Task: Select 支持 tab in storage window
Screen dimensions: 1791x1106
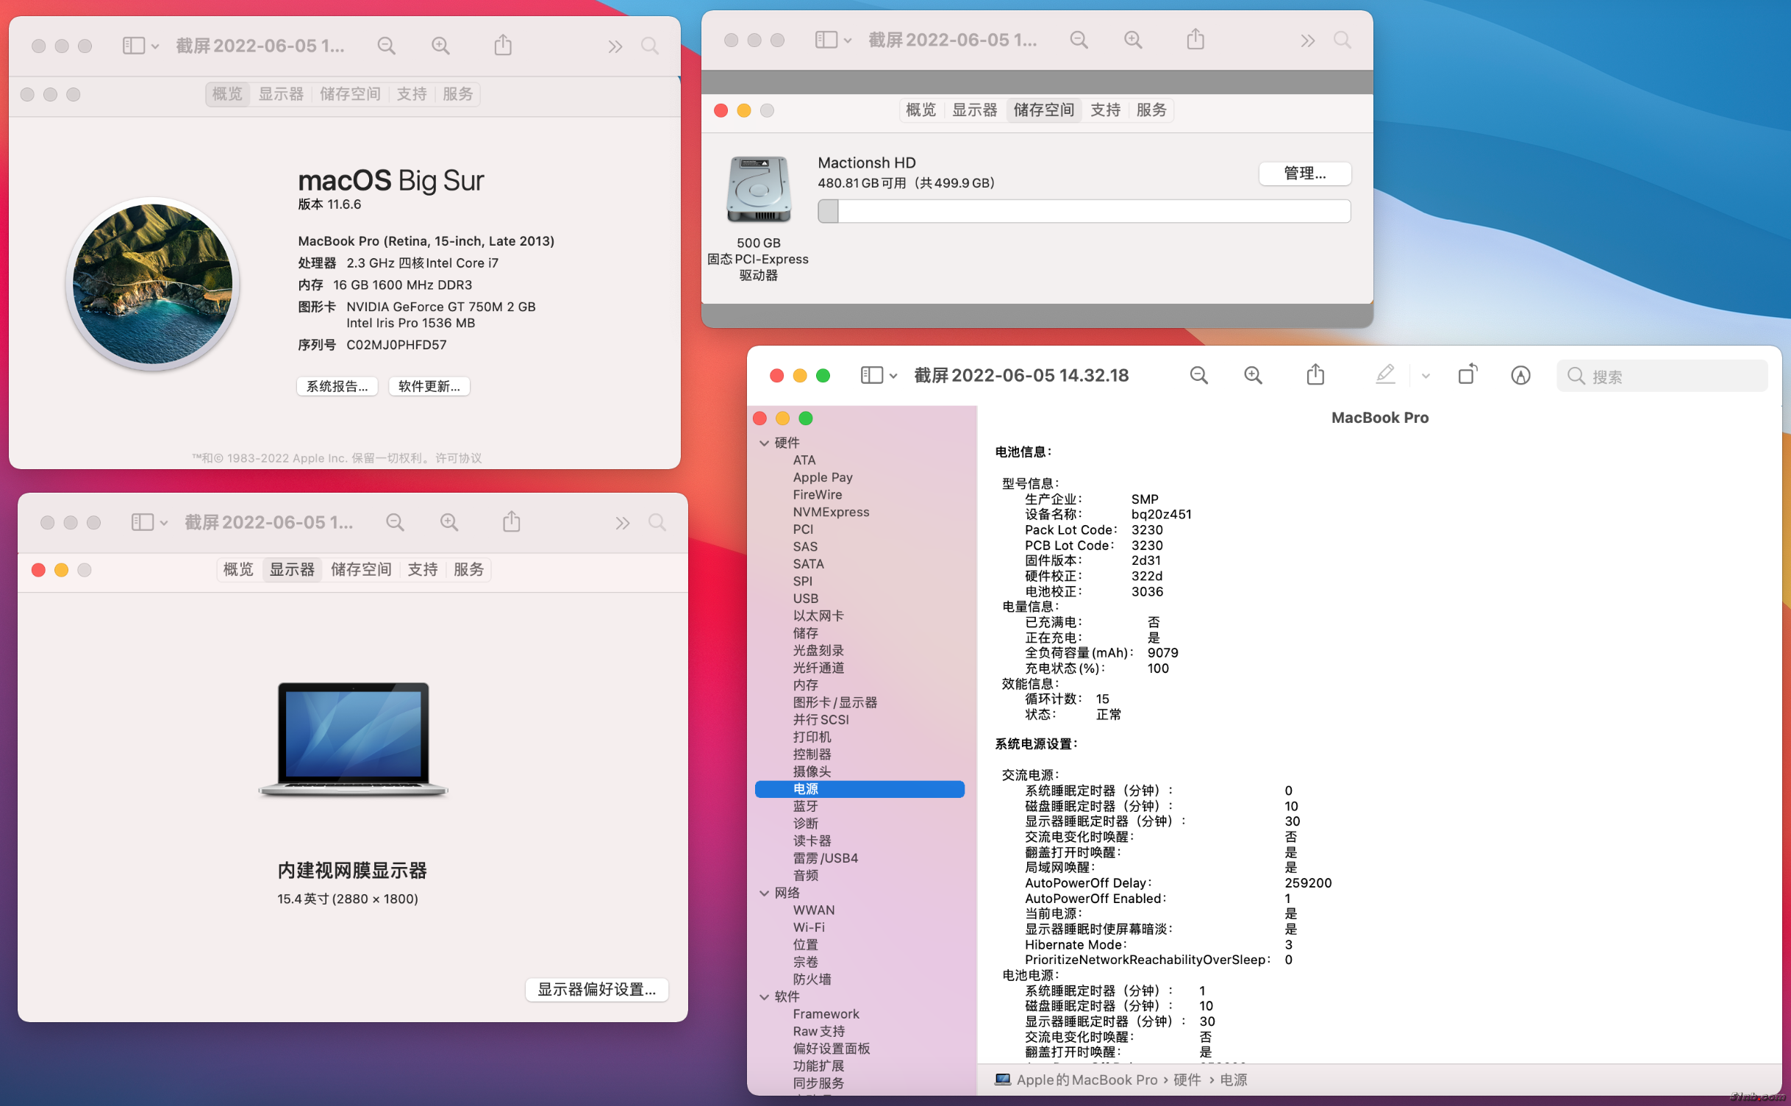Action: coord(1105,110)
